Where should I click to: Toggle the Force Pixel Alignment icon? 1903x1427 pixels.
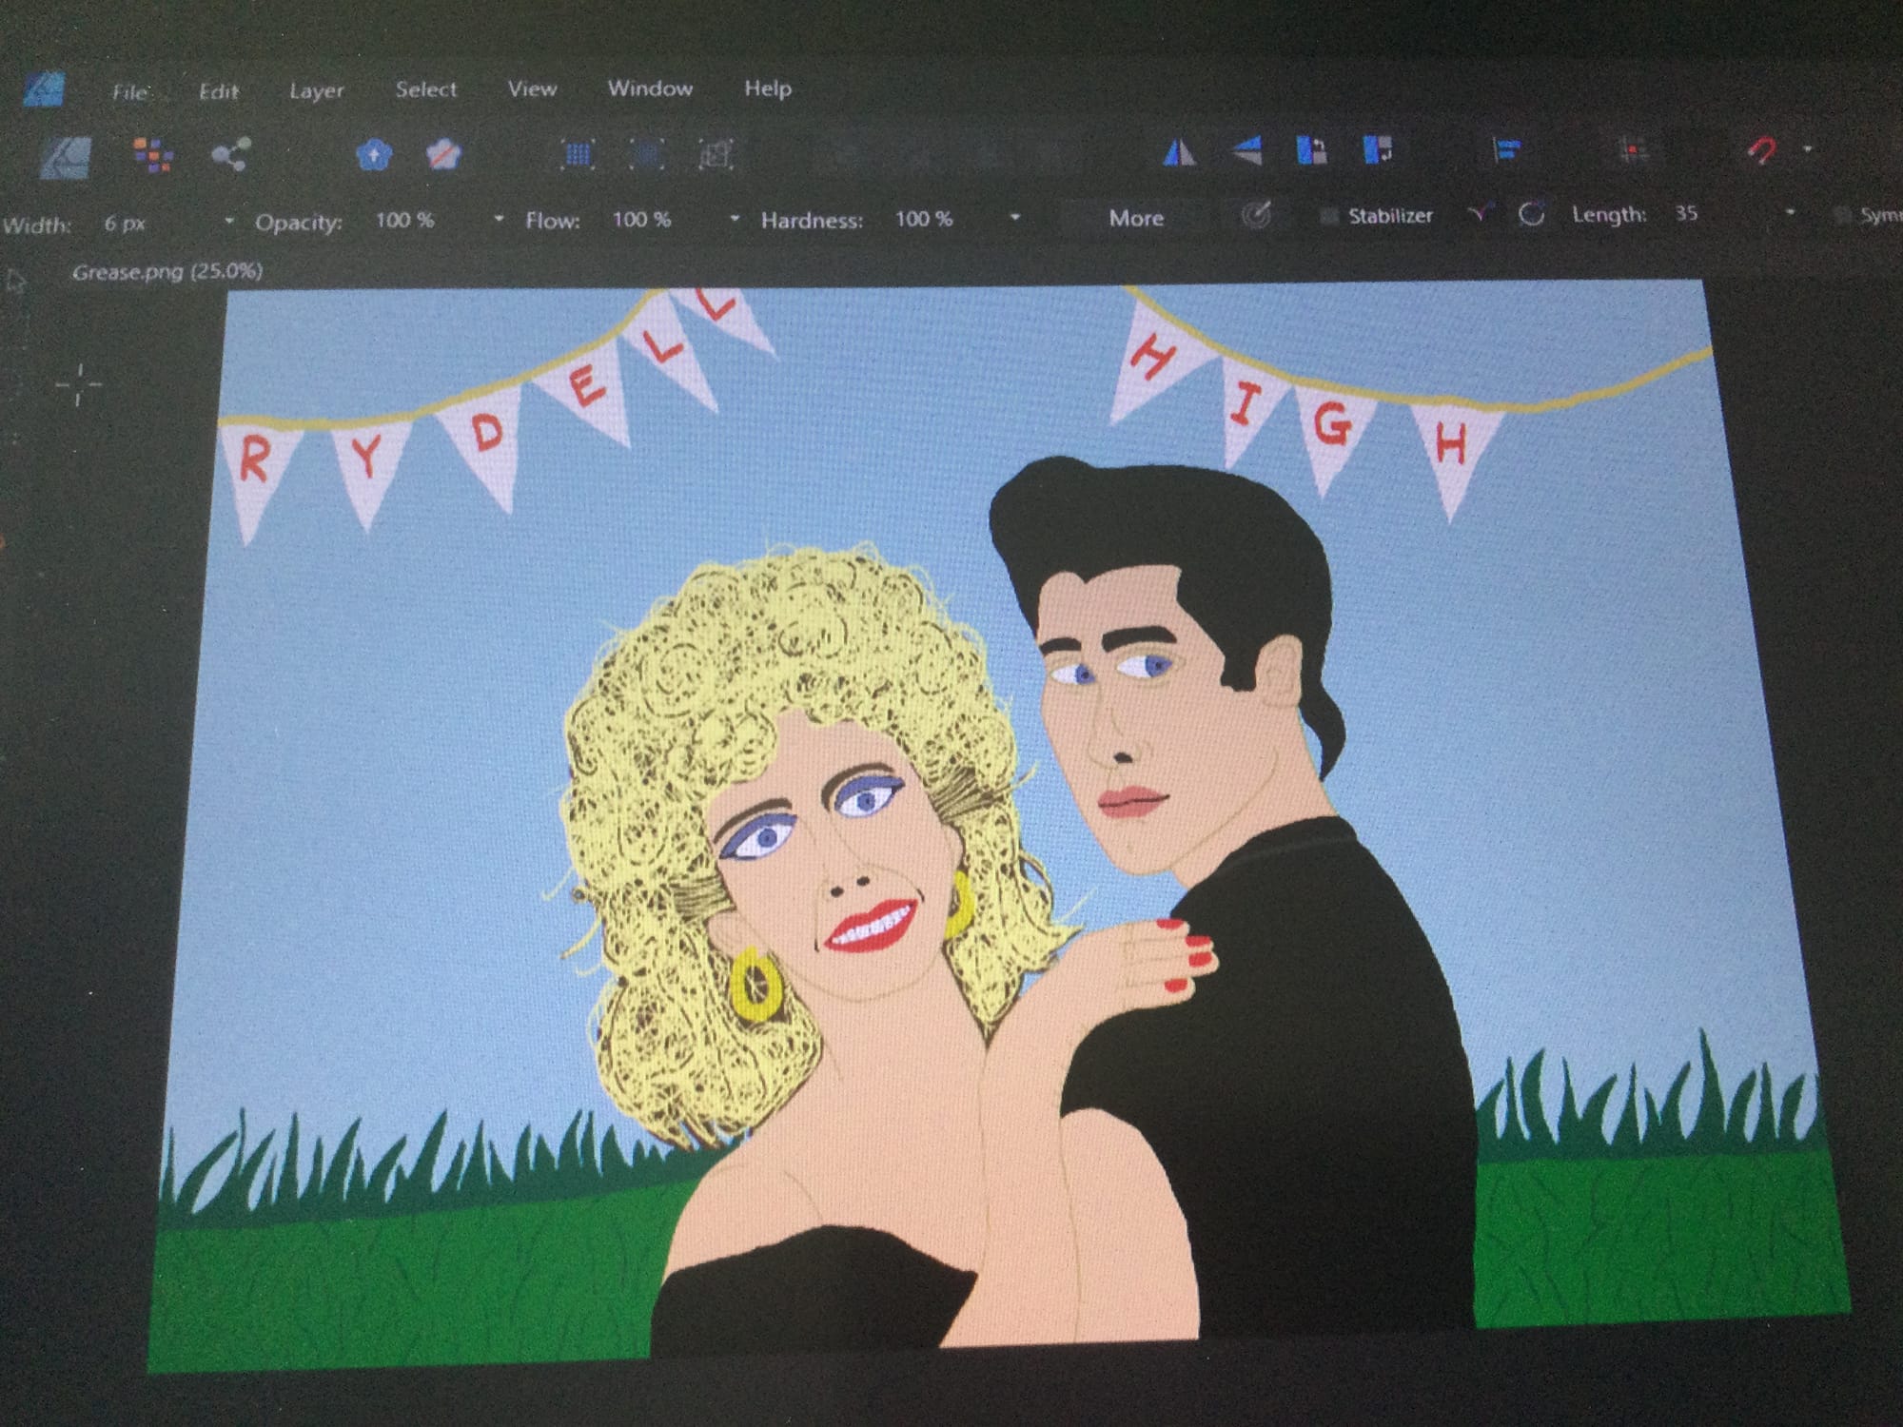pyautogui.click(x=1634, y=149)
